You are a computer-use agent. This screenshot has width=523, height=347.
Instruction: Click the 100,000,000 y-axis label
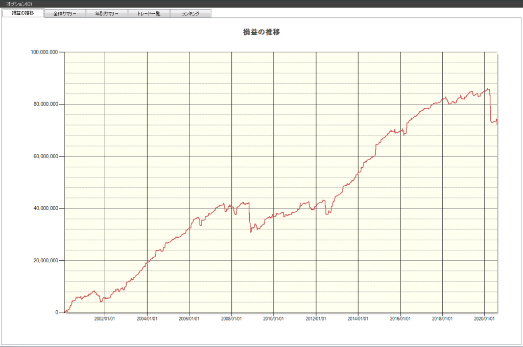44,52
